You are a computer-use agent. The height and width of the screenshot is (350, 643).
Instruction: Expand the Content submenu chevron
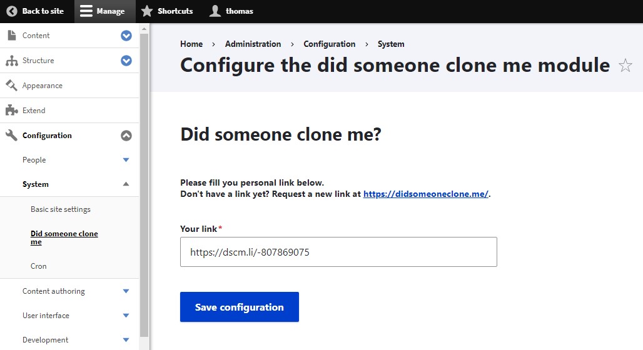click(126, 36)
